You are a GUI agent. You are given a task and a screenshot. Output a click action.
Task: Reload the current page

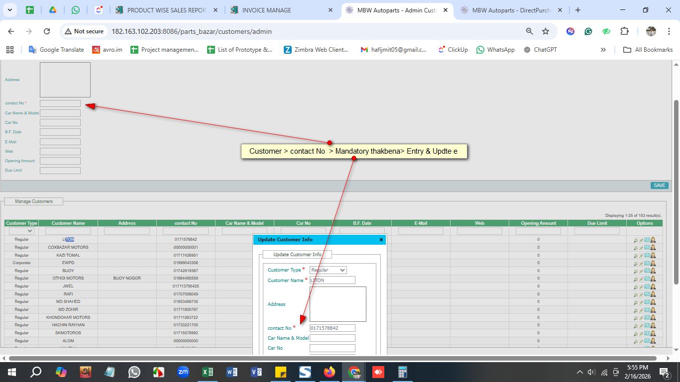click(47, 31)
